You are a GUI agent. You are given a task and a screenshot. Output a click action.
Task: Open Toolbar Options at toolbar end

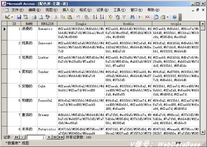click(180, 17)
